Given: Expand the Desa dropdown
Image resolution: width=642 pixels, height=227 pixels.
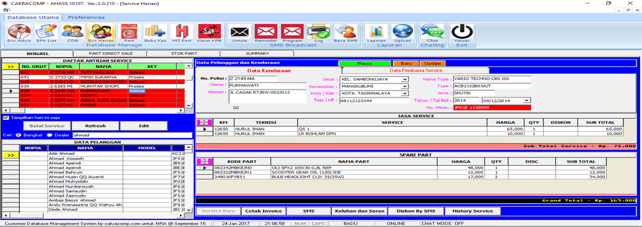Looking at the screenshot, I should [405, 79].
